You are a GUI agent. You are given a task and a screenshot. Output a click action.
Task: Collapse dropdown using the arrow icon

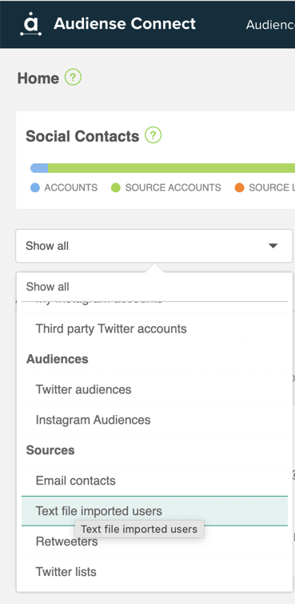point(273,246)
